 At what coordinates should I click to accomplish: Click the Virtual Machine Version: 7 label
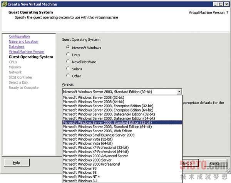[x=208, y=13]
